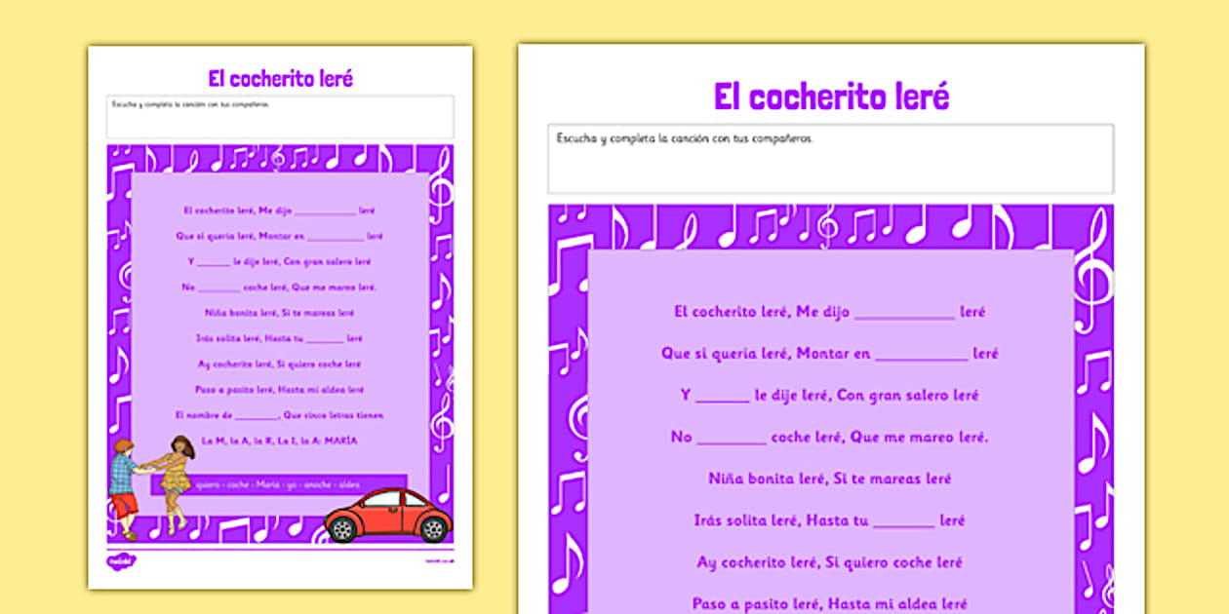The image size is (1229, 614).
Task: Click the large 'El cocherito leré' title
Action: (x=831, y=96)
